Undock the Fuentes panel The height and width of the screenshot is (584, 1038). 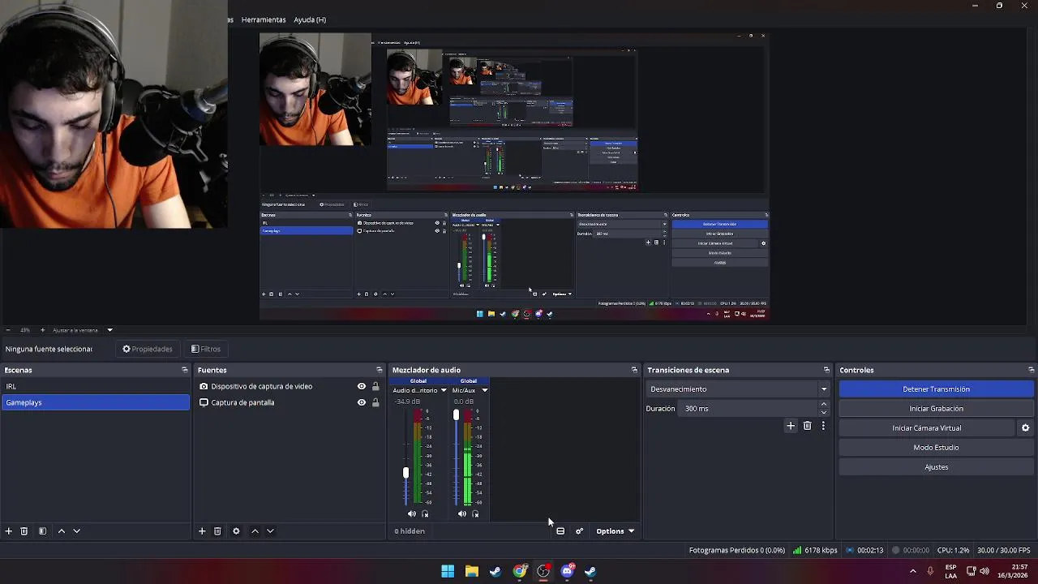(379, 370)
